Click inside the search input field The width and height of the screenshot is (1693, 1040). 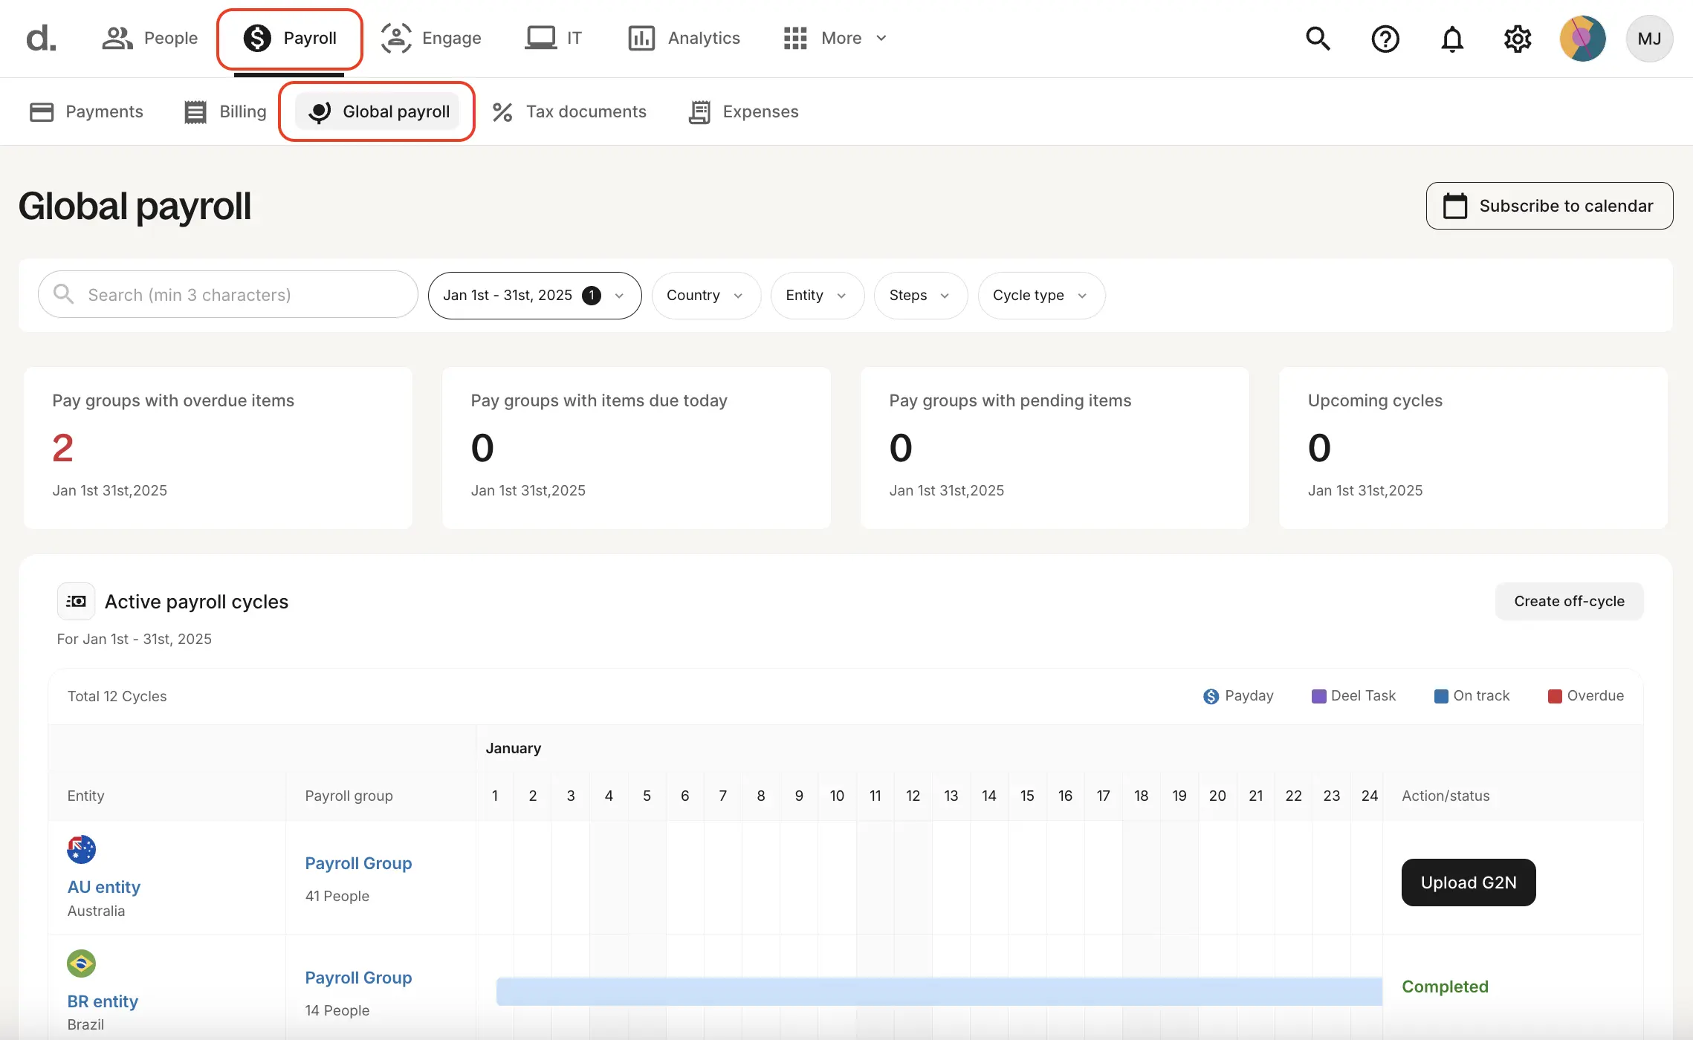[227, 294]
